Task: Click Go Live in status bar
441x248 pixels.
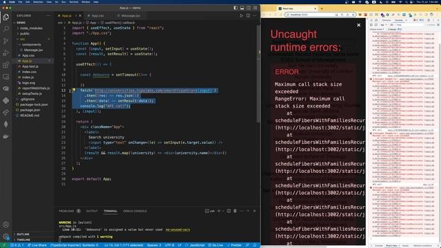Action: pyautogui.click(x=216, y=245)
